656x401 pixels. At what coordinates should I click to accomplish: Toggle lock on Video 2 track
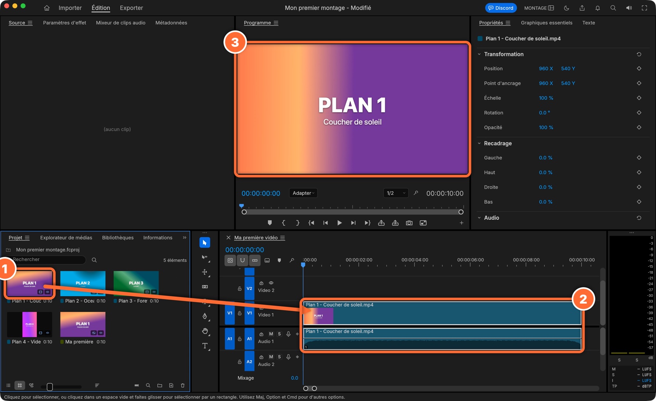pos(239,288)
